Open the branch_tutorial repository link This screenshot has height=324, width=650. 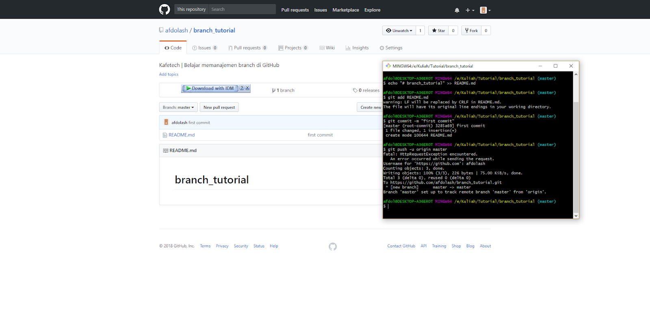pos(214,30)
